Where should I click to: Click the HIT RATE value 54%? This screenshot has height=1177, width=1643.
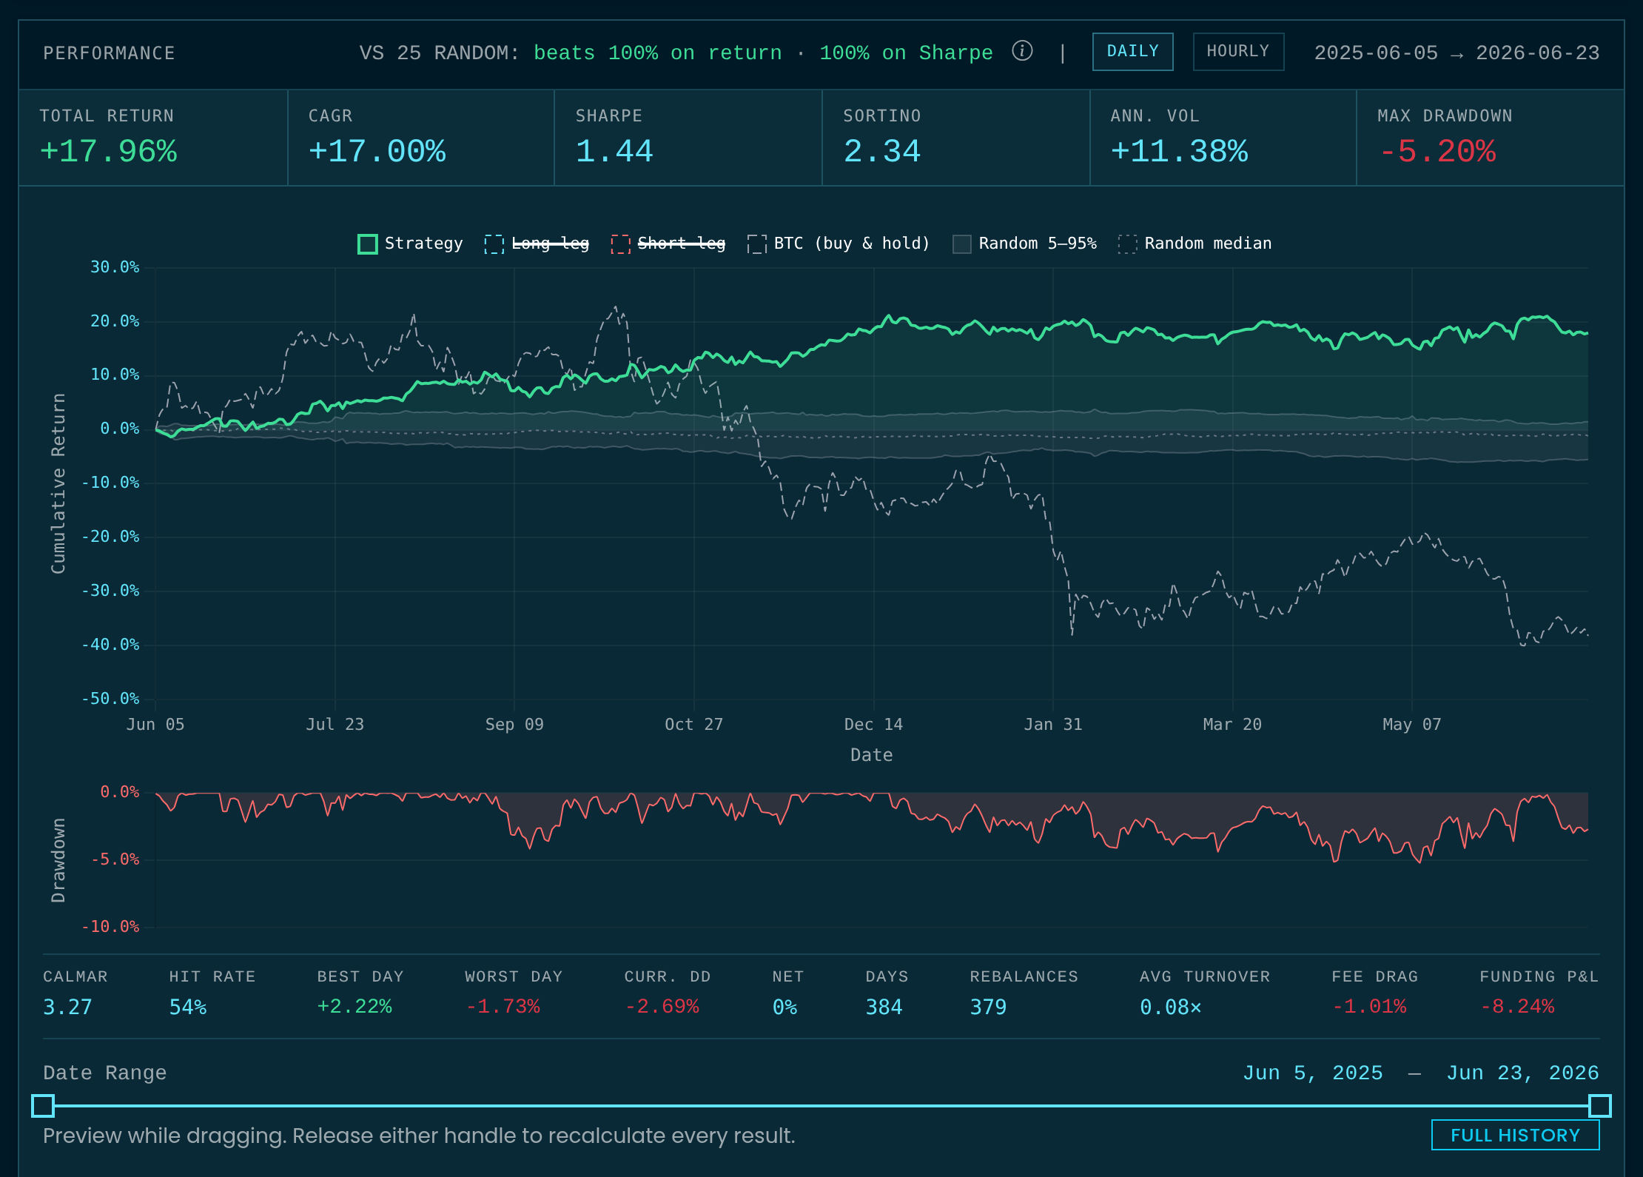click(x=188, y=1007)
